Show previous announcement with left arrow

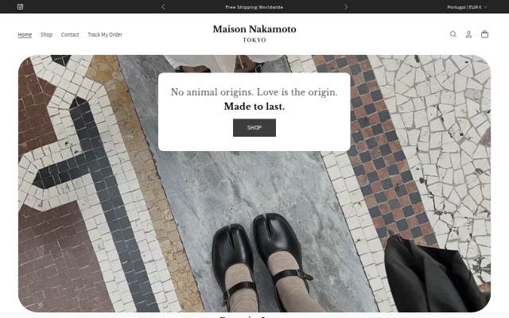click(163, 7)
